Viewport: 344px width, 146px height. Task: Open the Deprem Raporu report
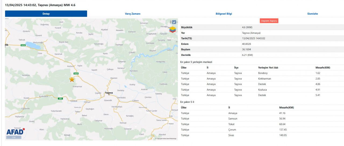[269, 21]
